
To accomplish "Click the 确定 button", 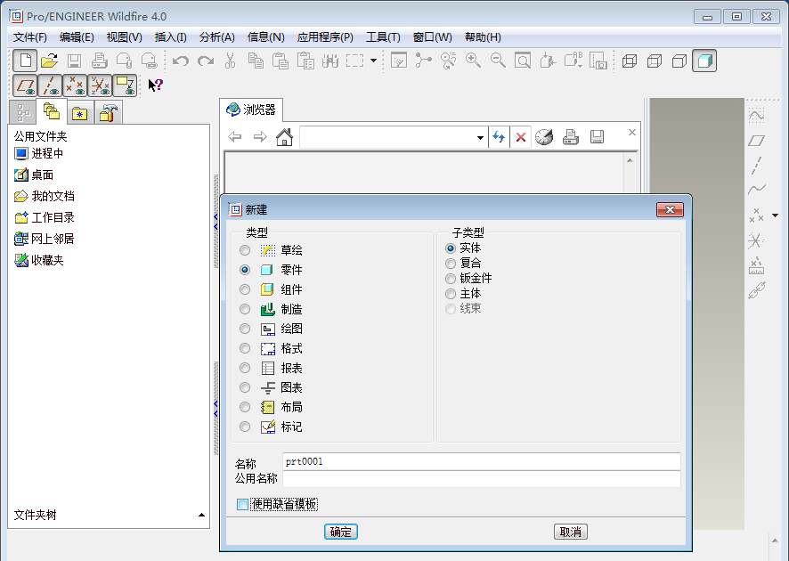I will [341, 532].
